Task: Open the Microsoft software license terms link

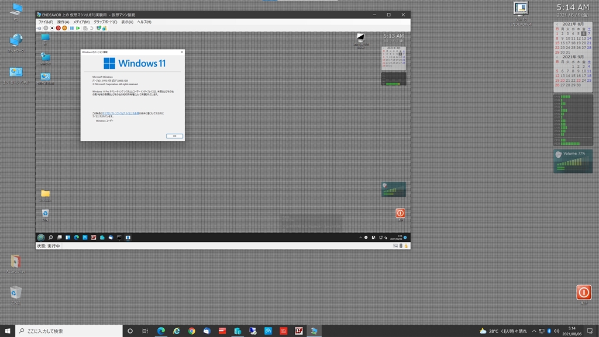Action: click(121, 113)
